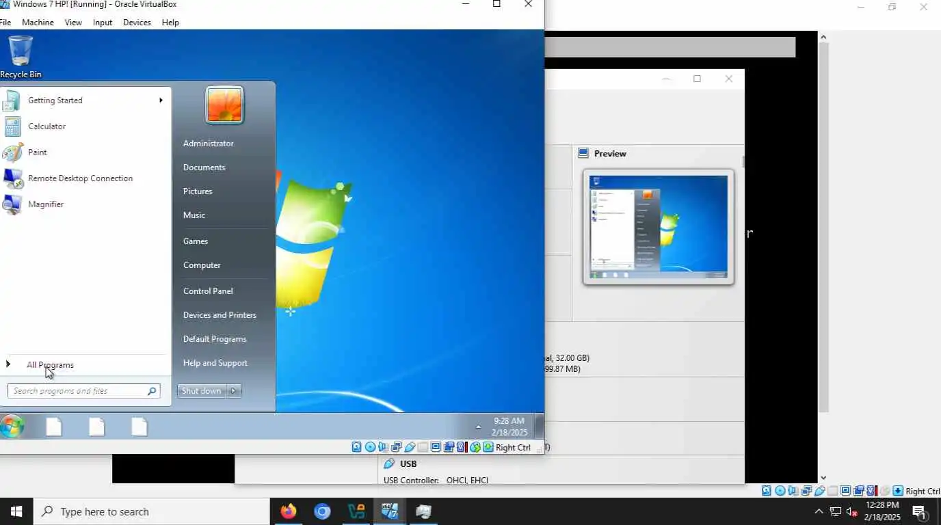The image size is (941, 525).
Task: Open the File menu in VirtualBox
Action: 5,23
